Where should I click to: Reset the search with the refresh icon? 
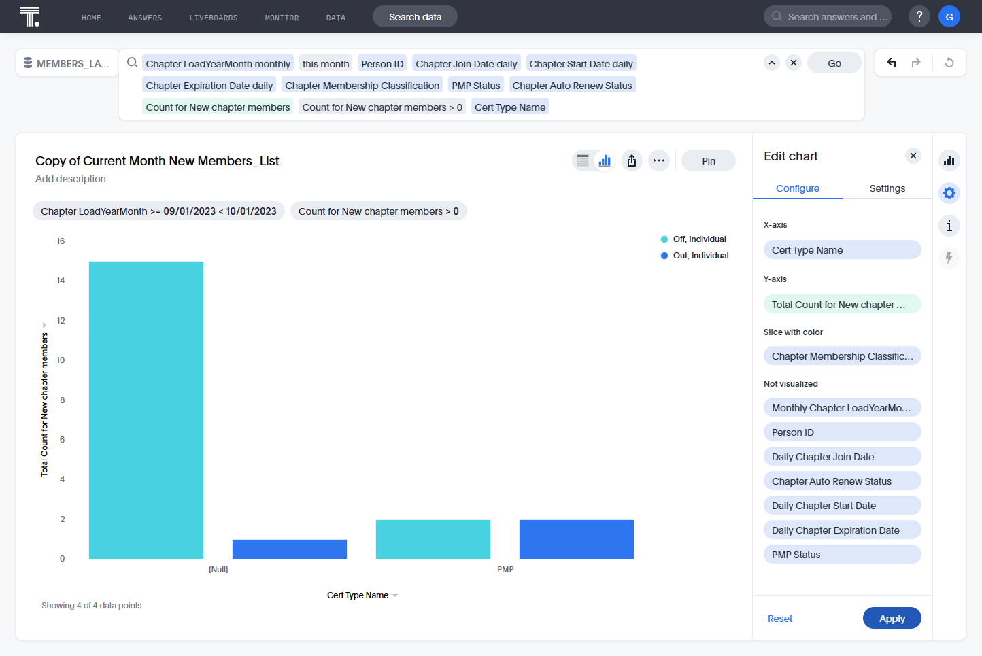pyautogui.click(x=949, y=63)
